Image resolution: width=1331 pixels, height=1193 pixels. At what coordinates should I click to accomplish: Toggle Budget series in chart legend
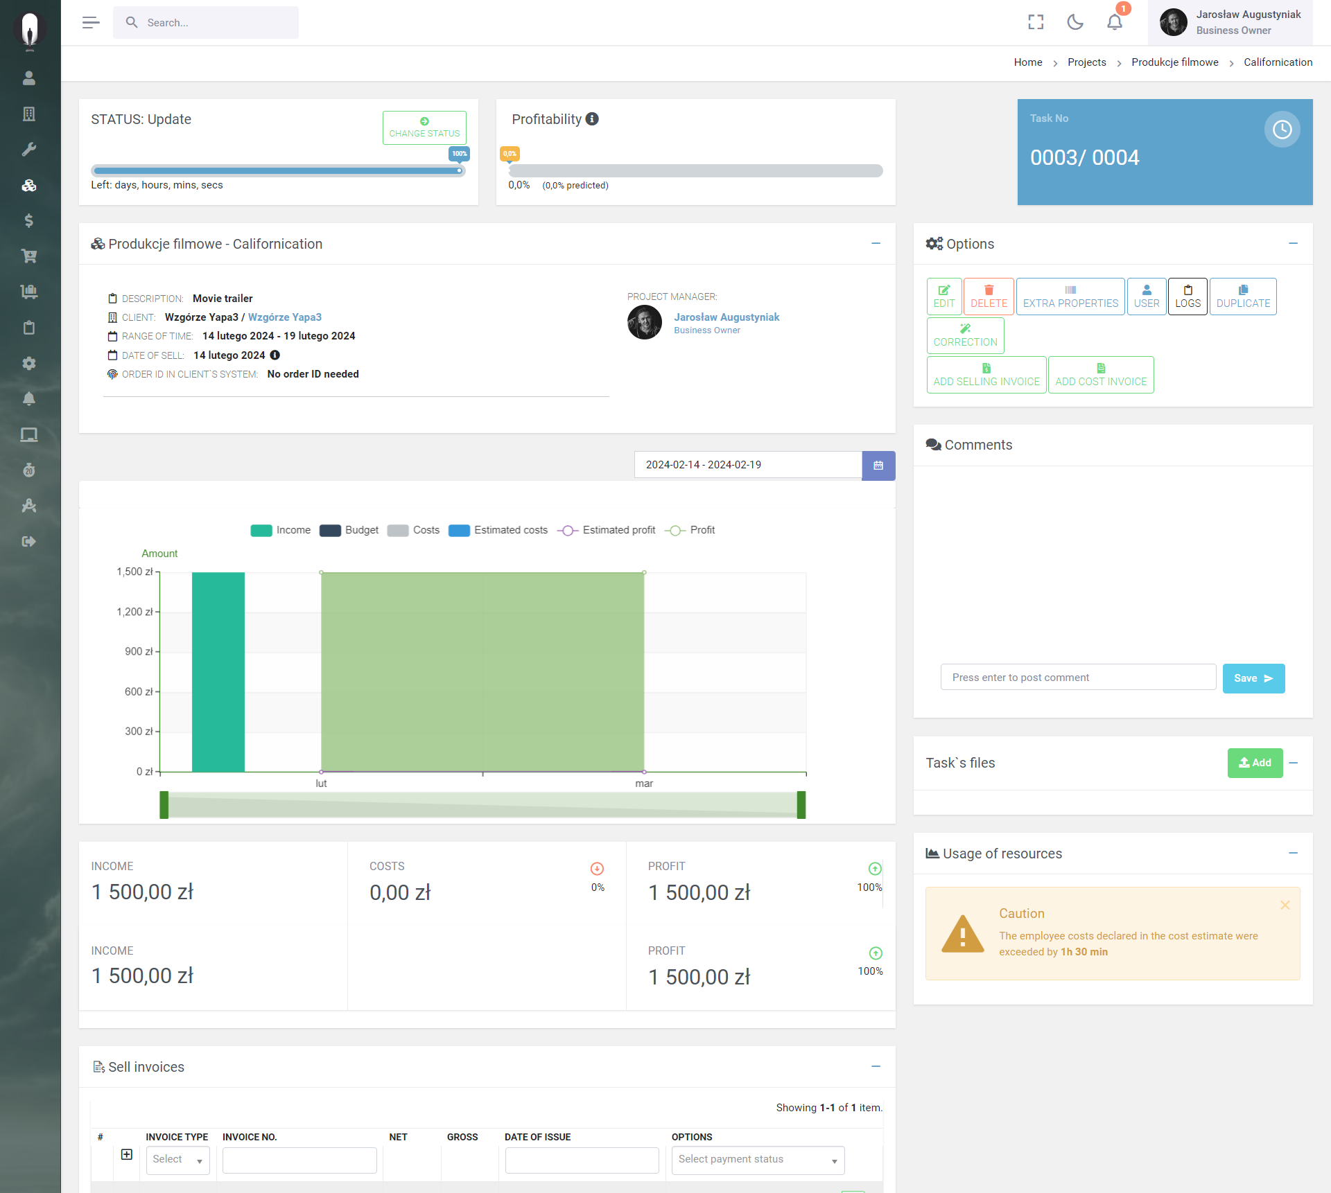tap(349, 530)
